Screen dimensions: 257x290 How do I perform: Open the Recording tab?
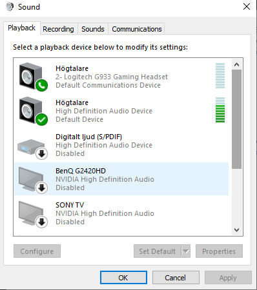pyautogui.click(x=58, y=29)
